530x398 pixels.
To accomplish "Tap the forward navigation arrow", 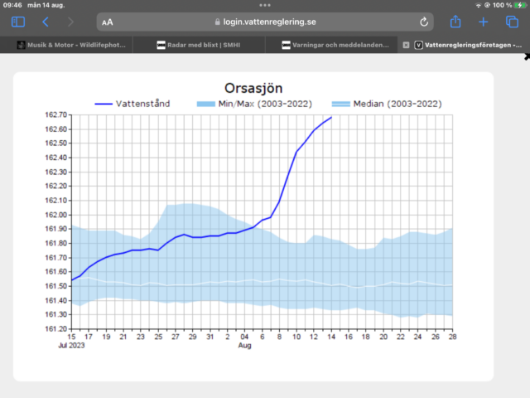I will click(x=70, y=22).
